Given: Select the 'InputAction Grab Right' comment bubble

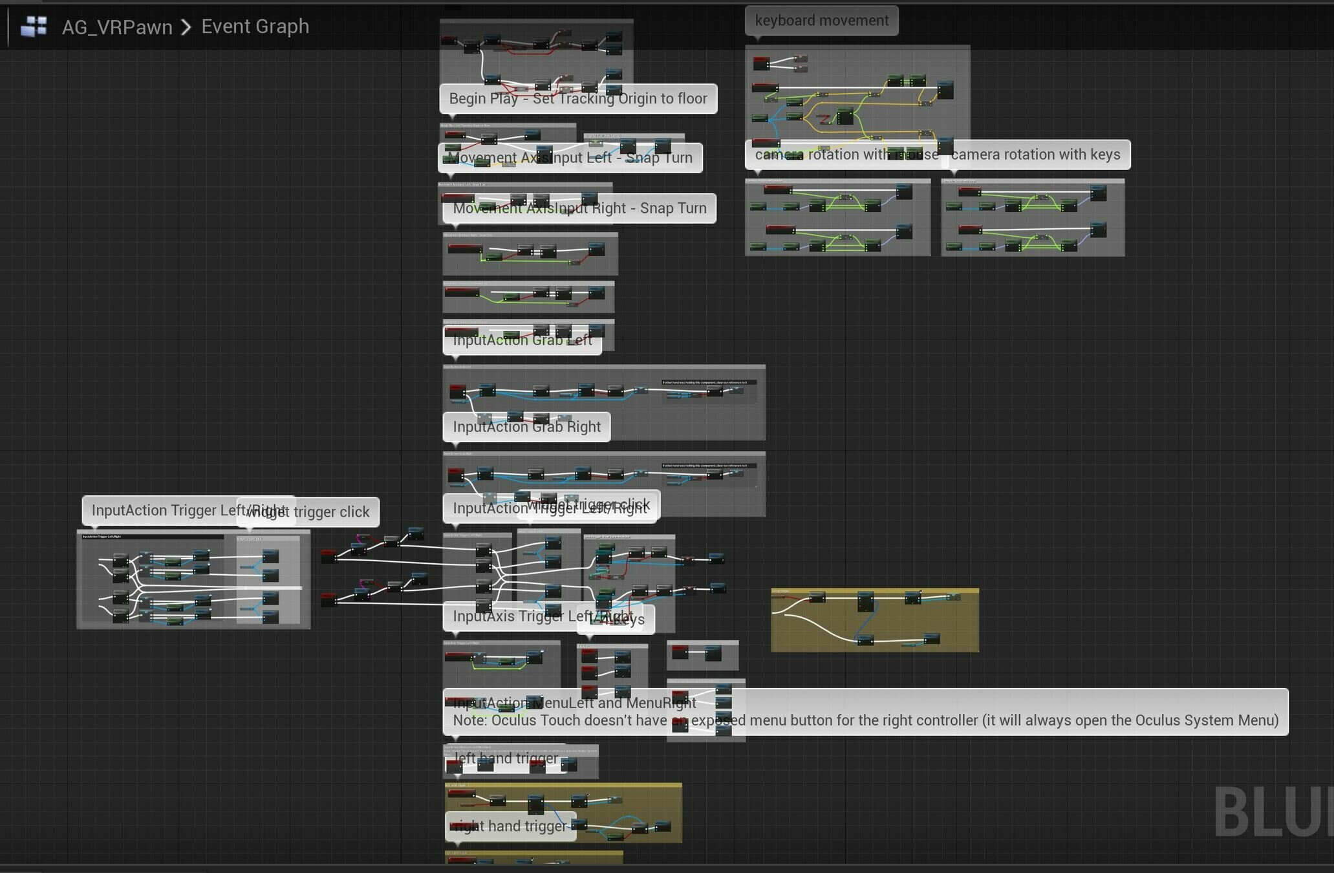Looking at the screenshot, I should tap(526, 427).
